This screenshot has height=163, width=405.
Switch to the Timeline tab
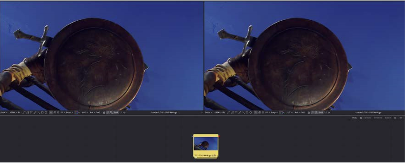coord(378,118)
